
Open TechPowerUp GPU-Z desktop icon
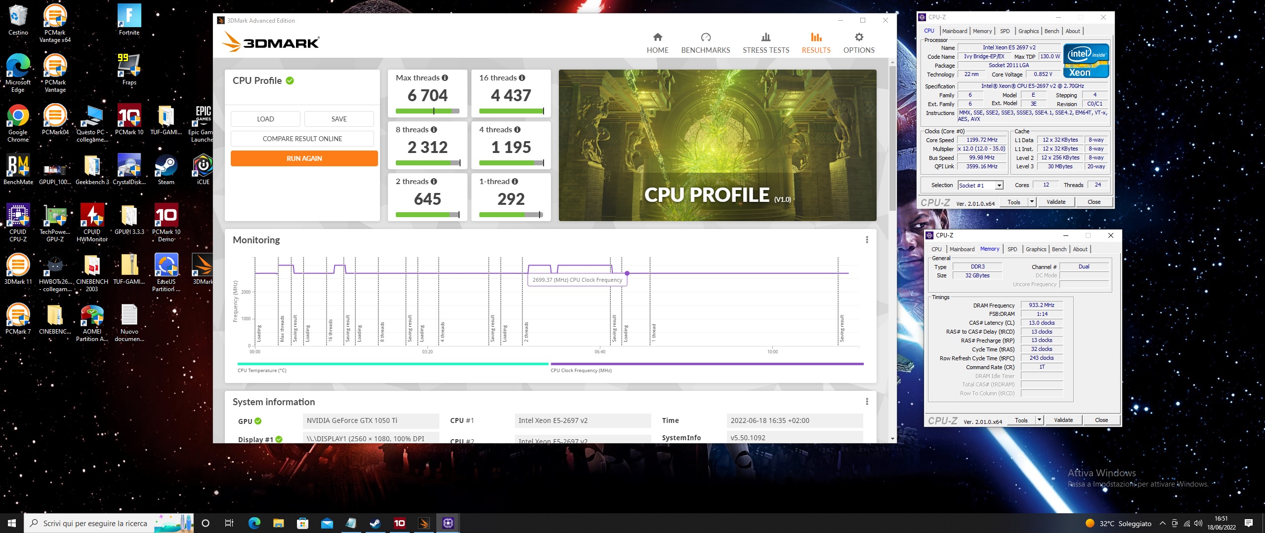coord(55,223)
